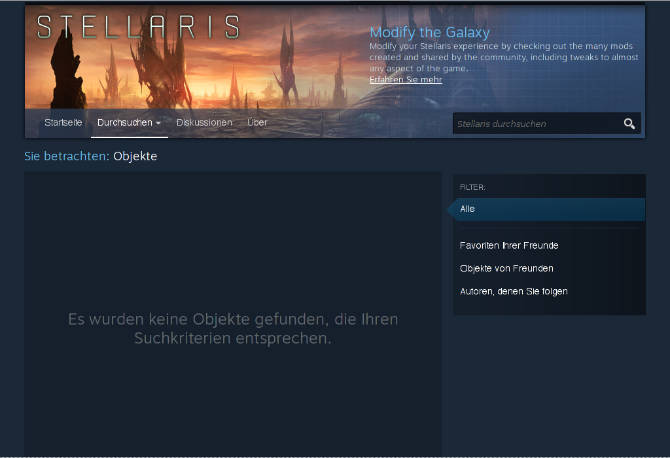This screenshot has height=458, width=670.
Task: Click the Modify the Galaxy heading
Action: point(429,33)
